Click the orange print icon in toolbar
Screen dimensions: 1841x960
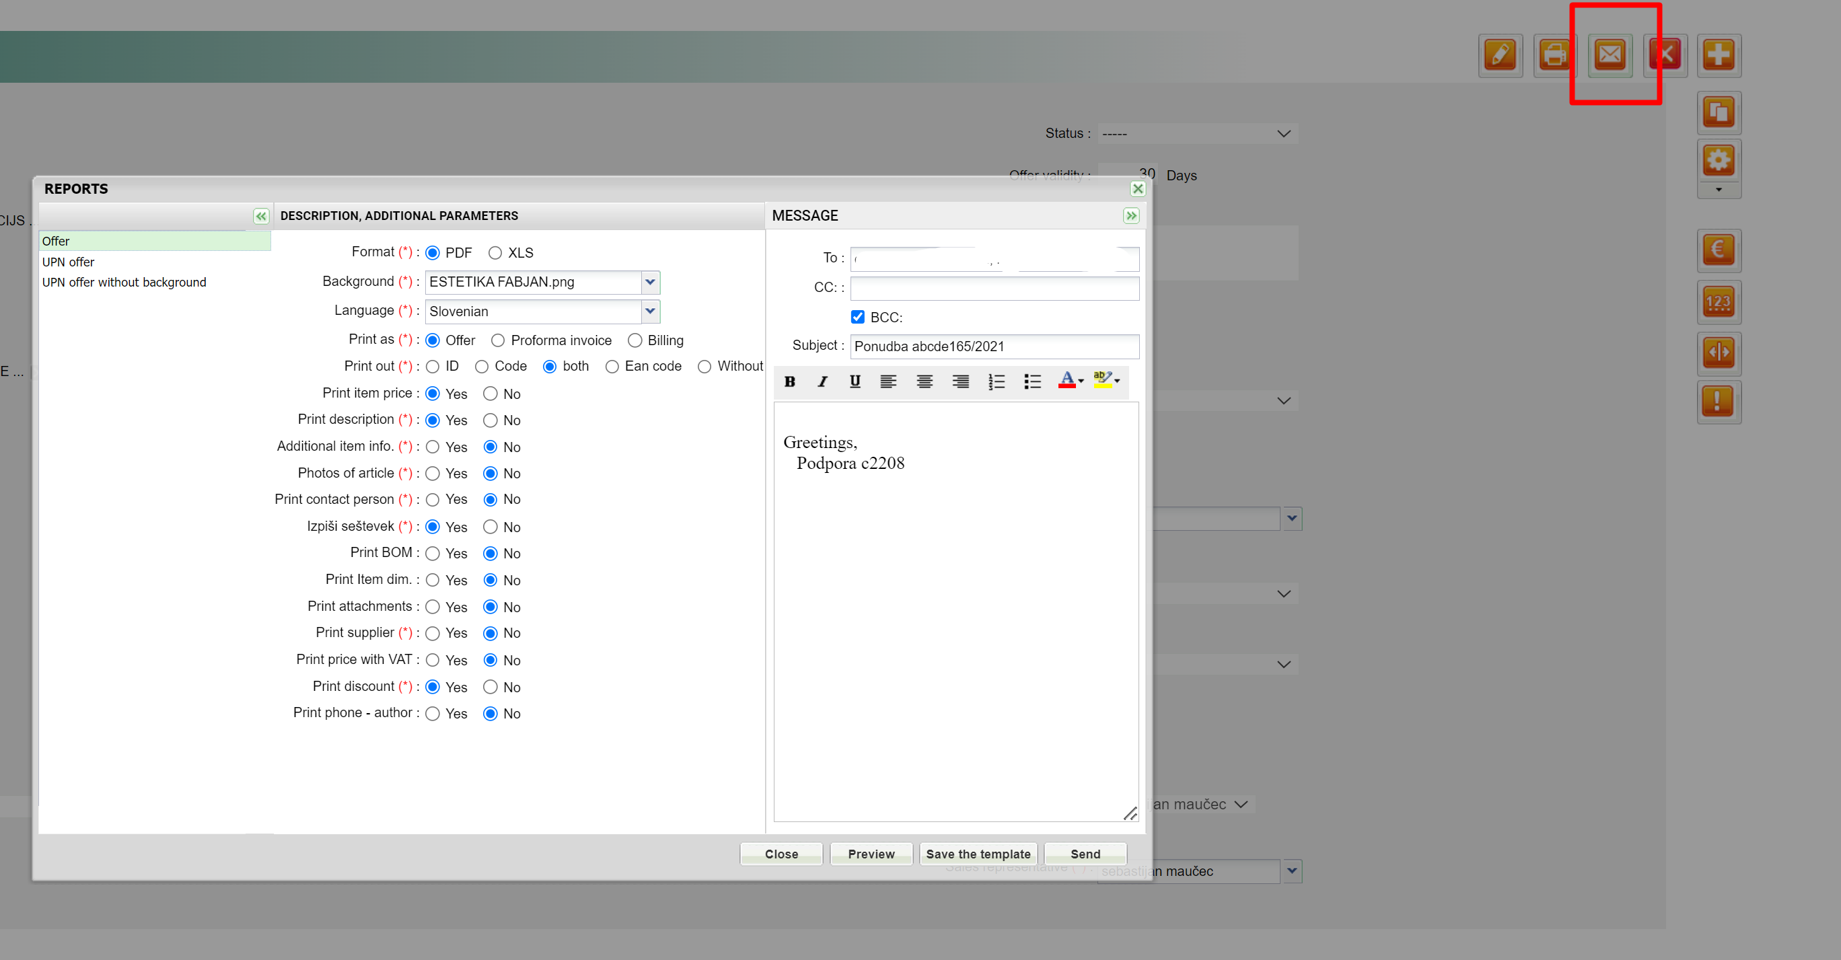tap(1554, 54)
